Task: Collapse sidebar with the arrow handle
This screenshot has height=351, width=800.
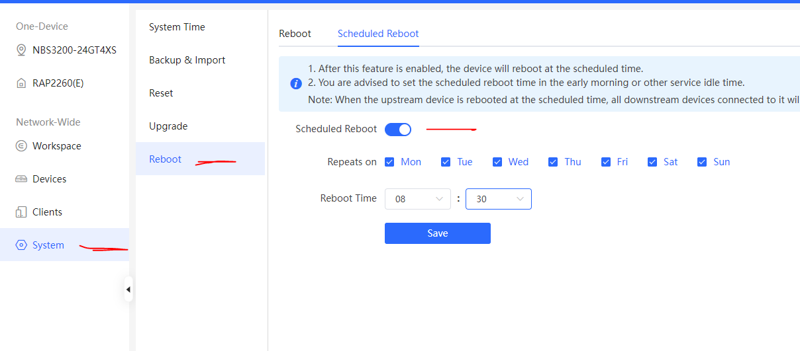Action: pyautogui.click(x=128, y=290)
